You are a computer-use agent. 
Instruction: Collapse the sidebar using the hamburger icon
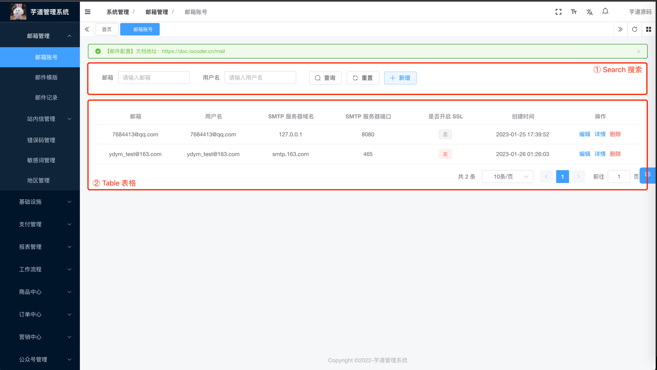point(87,12)
